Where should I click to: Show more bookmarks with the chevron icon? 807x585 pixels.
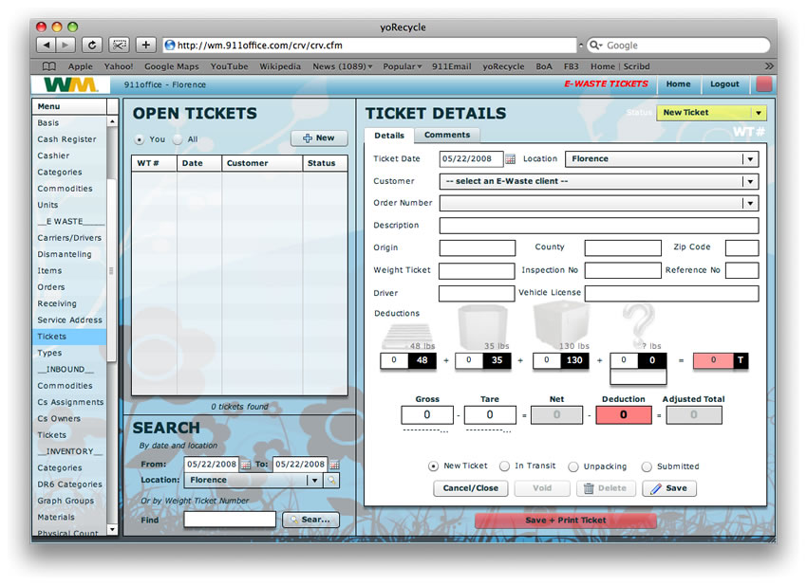(x=769, y=66)
